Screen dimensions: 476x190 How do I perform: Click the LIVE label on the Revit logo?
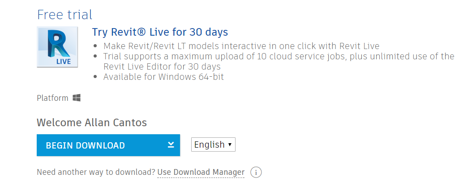(64, 62)
